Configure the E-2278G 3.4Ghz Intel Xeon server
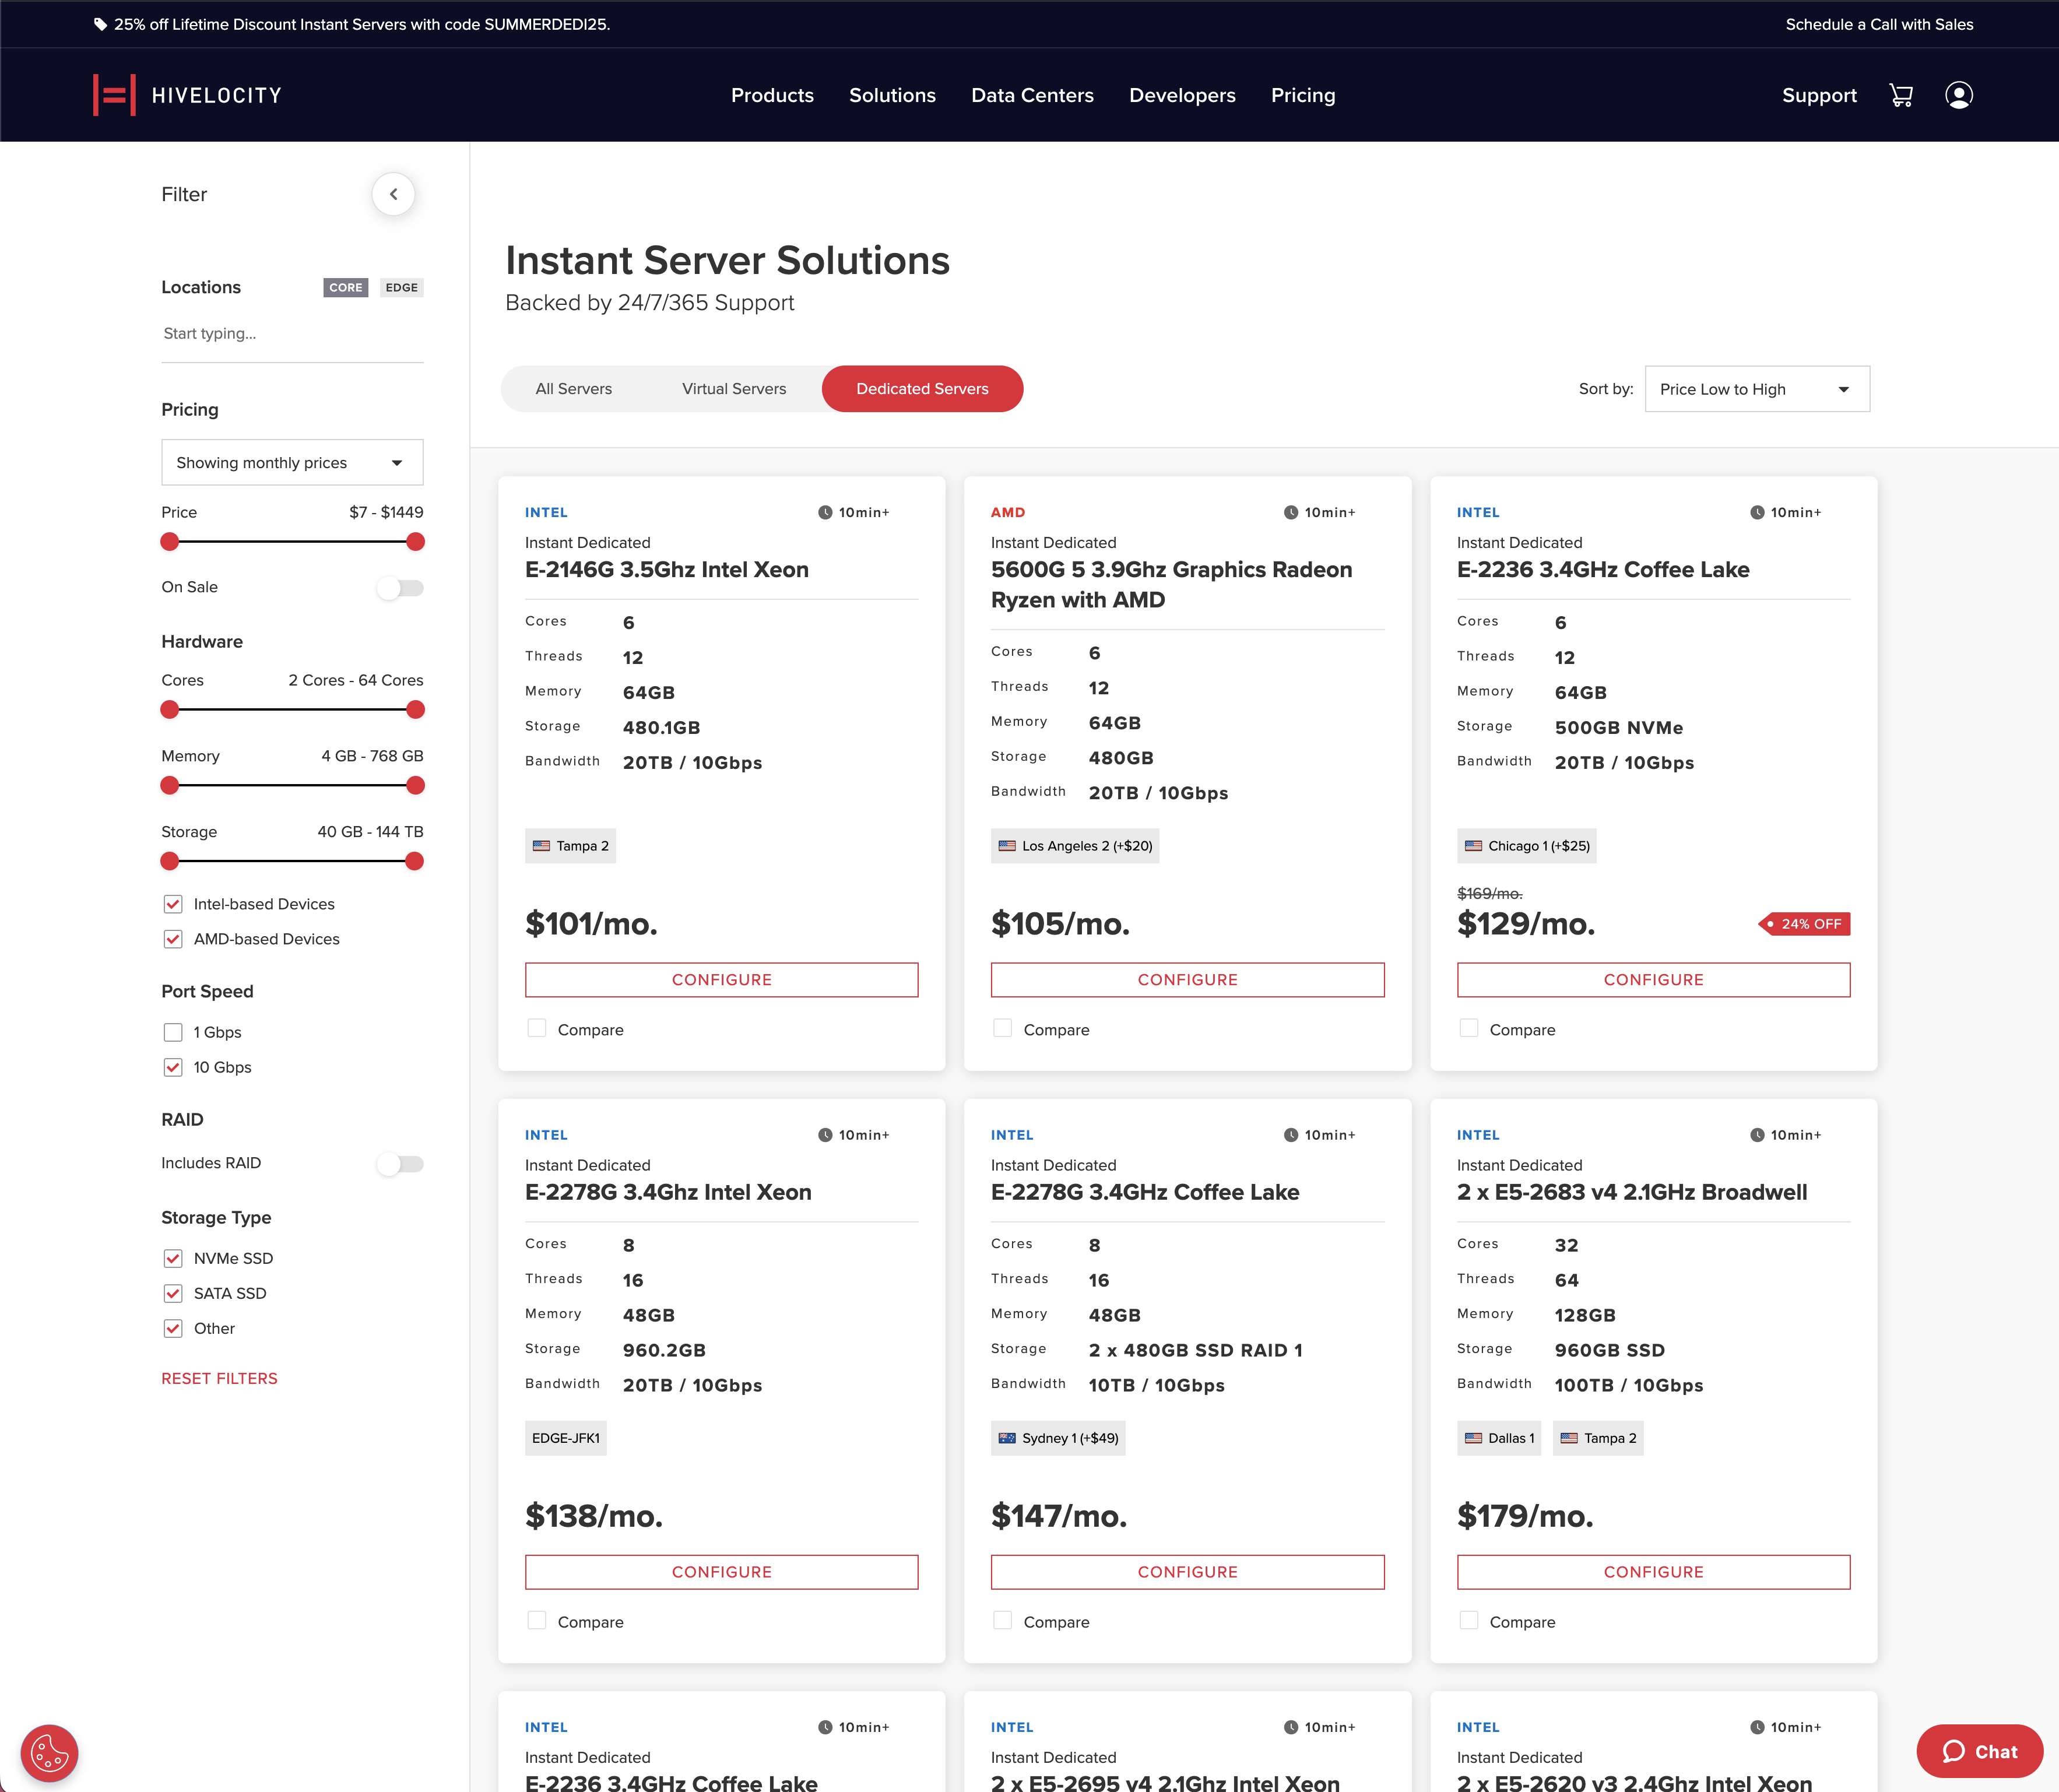Screen dimensions: 2059x1792 [x=721, y=1572]
